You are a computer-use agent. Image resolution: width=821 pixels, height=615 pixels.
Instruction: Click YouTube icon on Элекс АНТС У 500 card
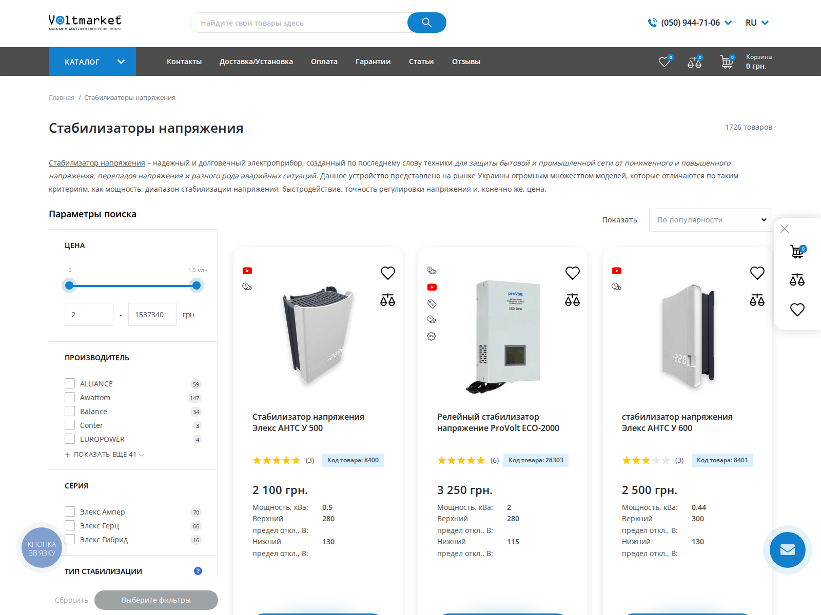point(247,271)
